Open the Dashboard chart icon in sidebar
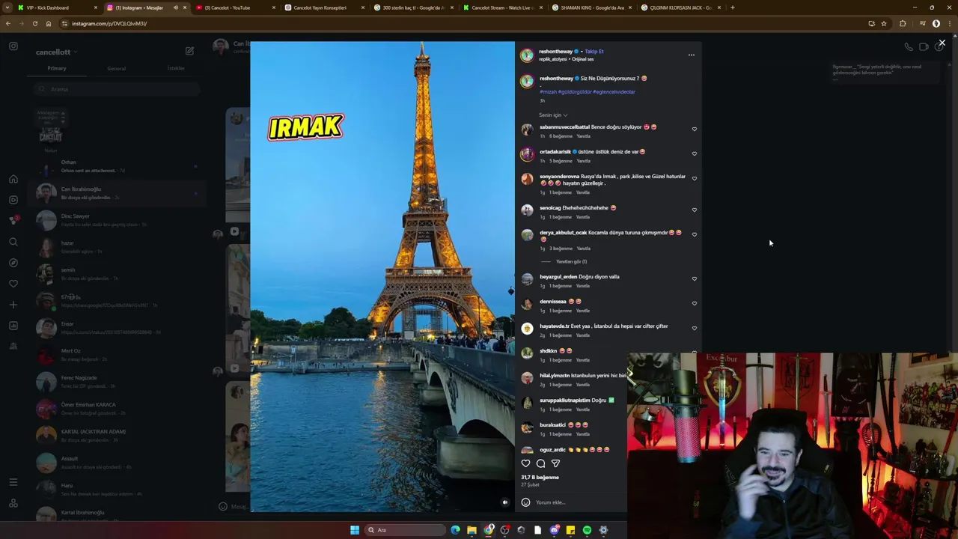This screenshot has width=958, height=539. pos(13,326)
